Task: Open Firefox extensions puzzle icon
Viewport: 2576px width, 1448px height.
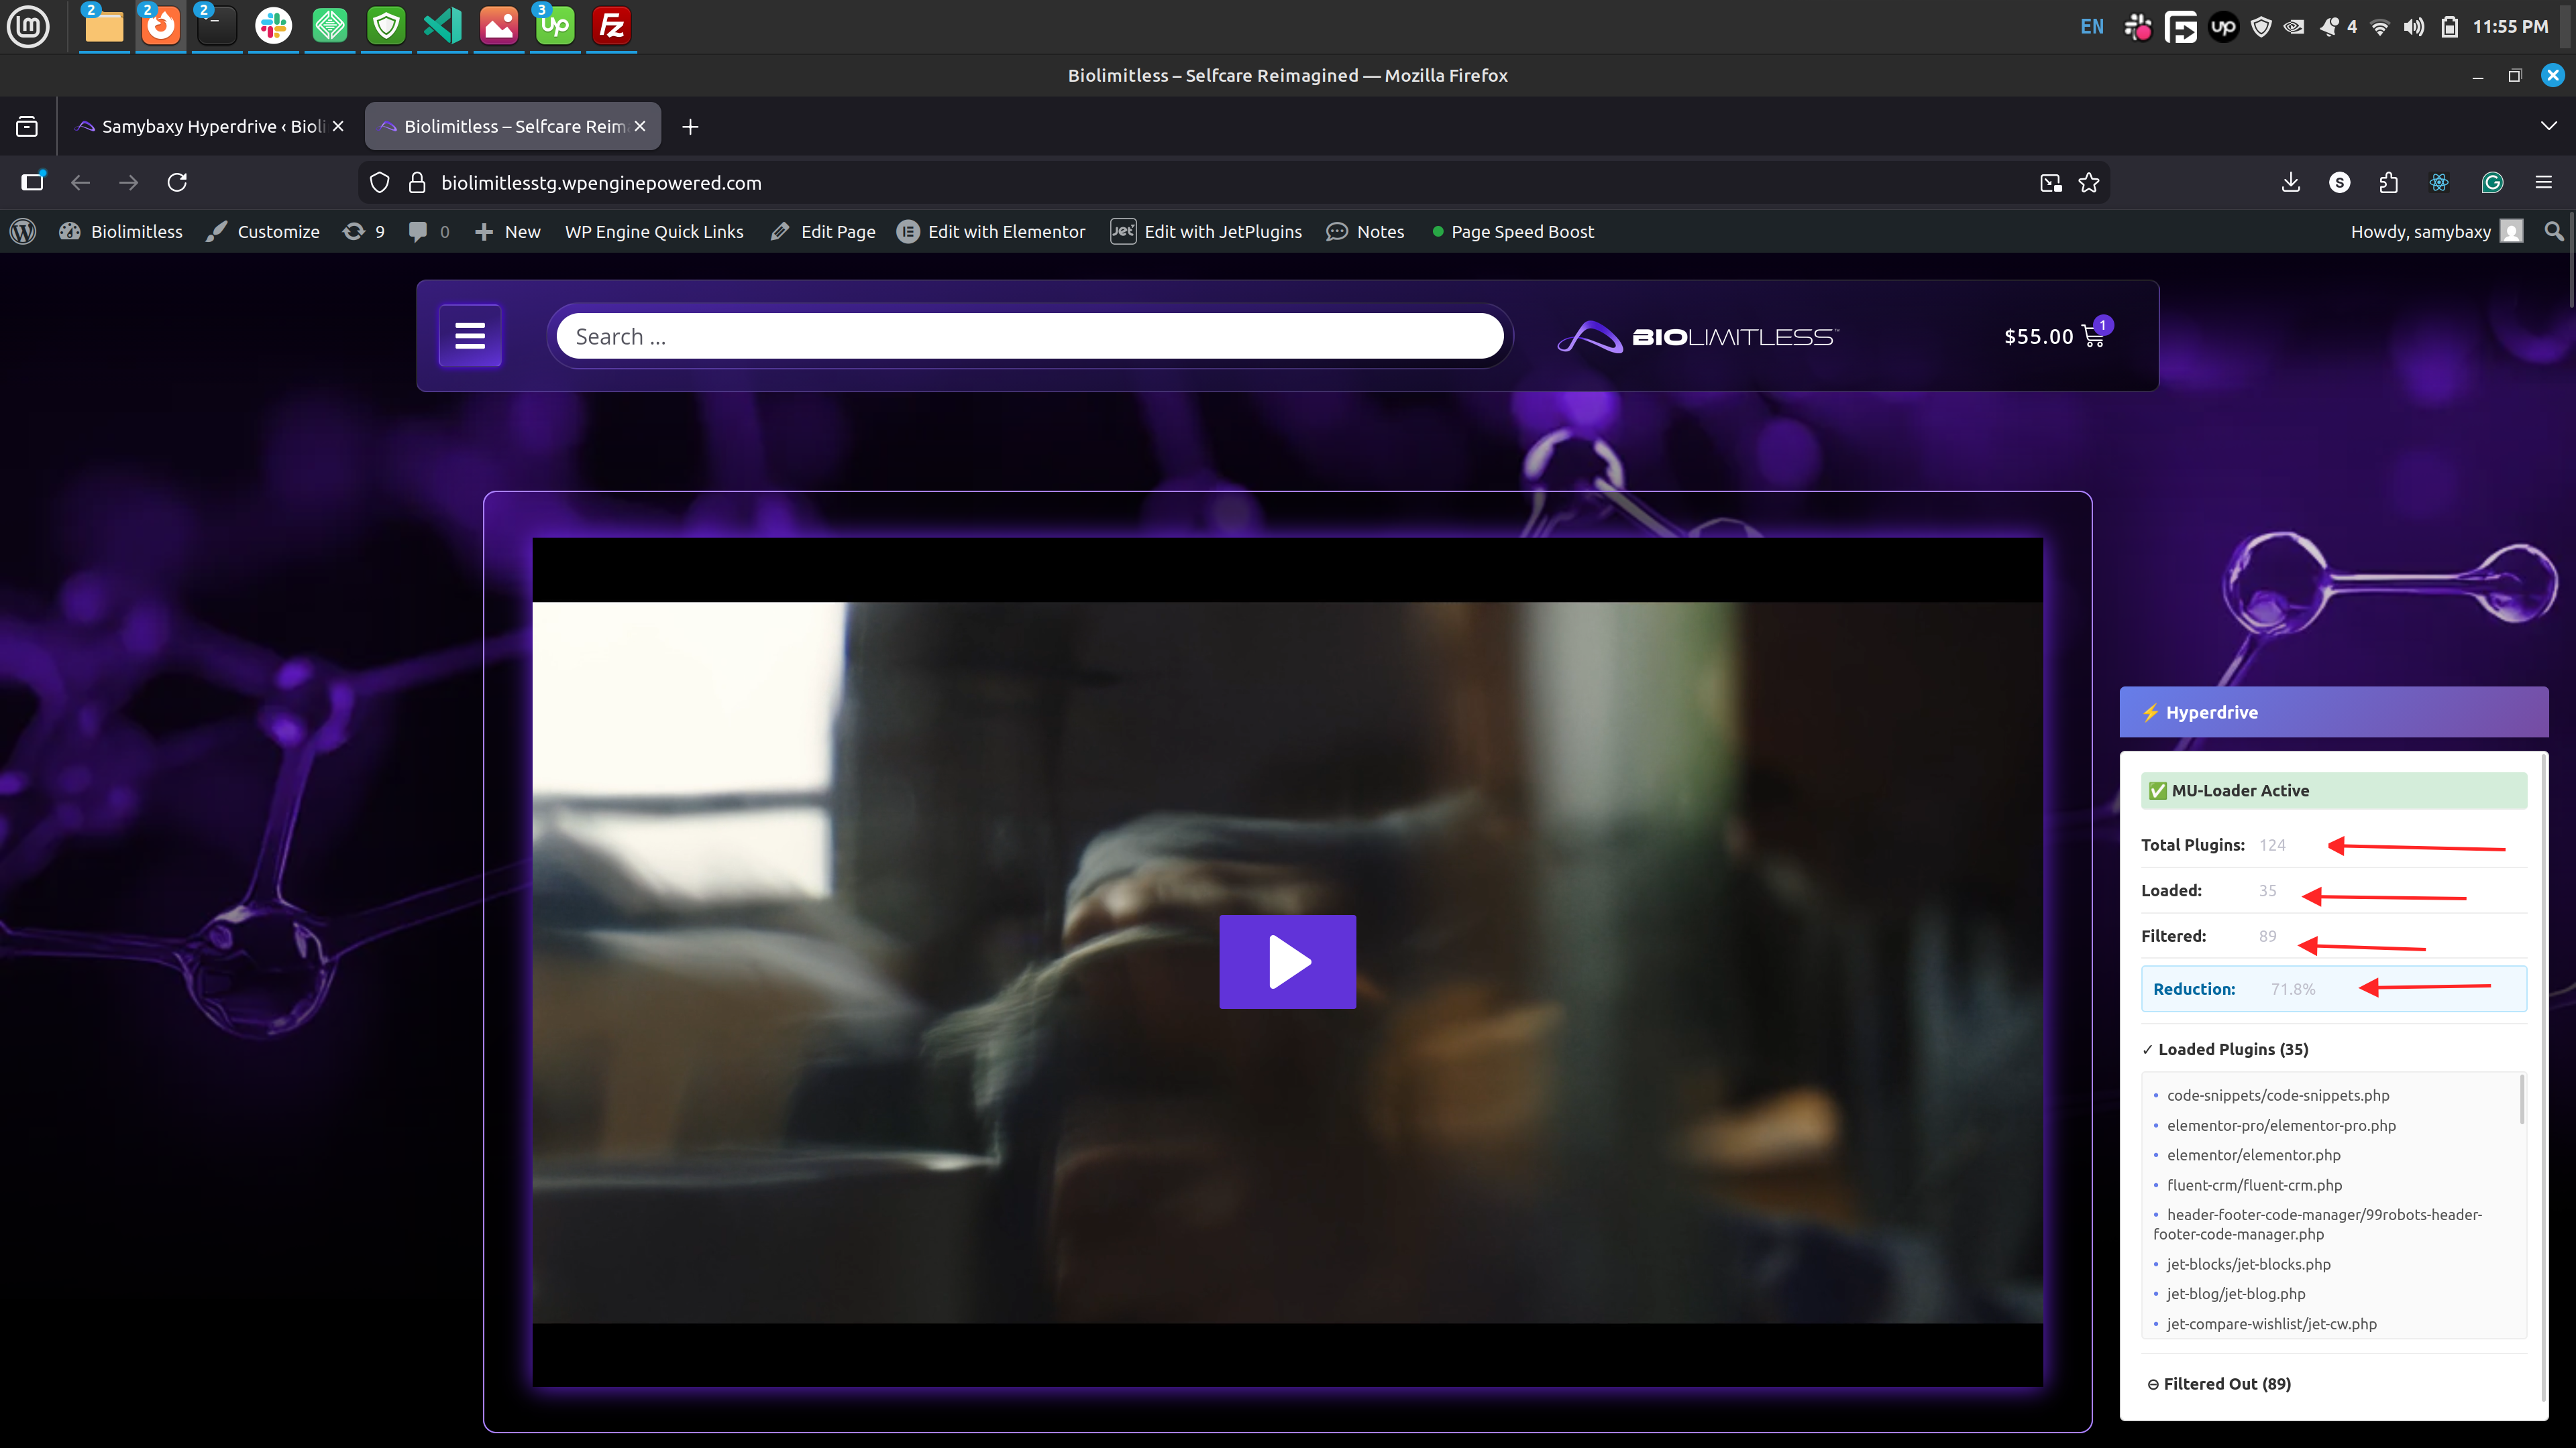Action: click(2388, 182)
